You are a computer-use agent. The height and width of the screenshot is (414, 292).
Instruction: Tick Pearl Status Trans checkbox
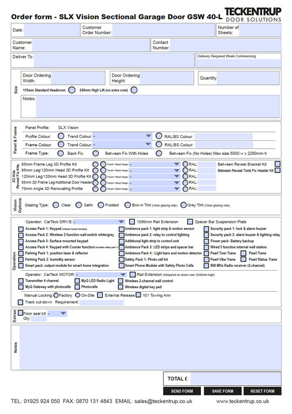pos(244,259)
